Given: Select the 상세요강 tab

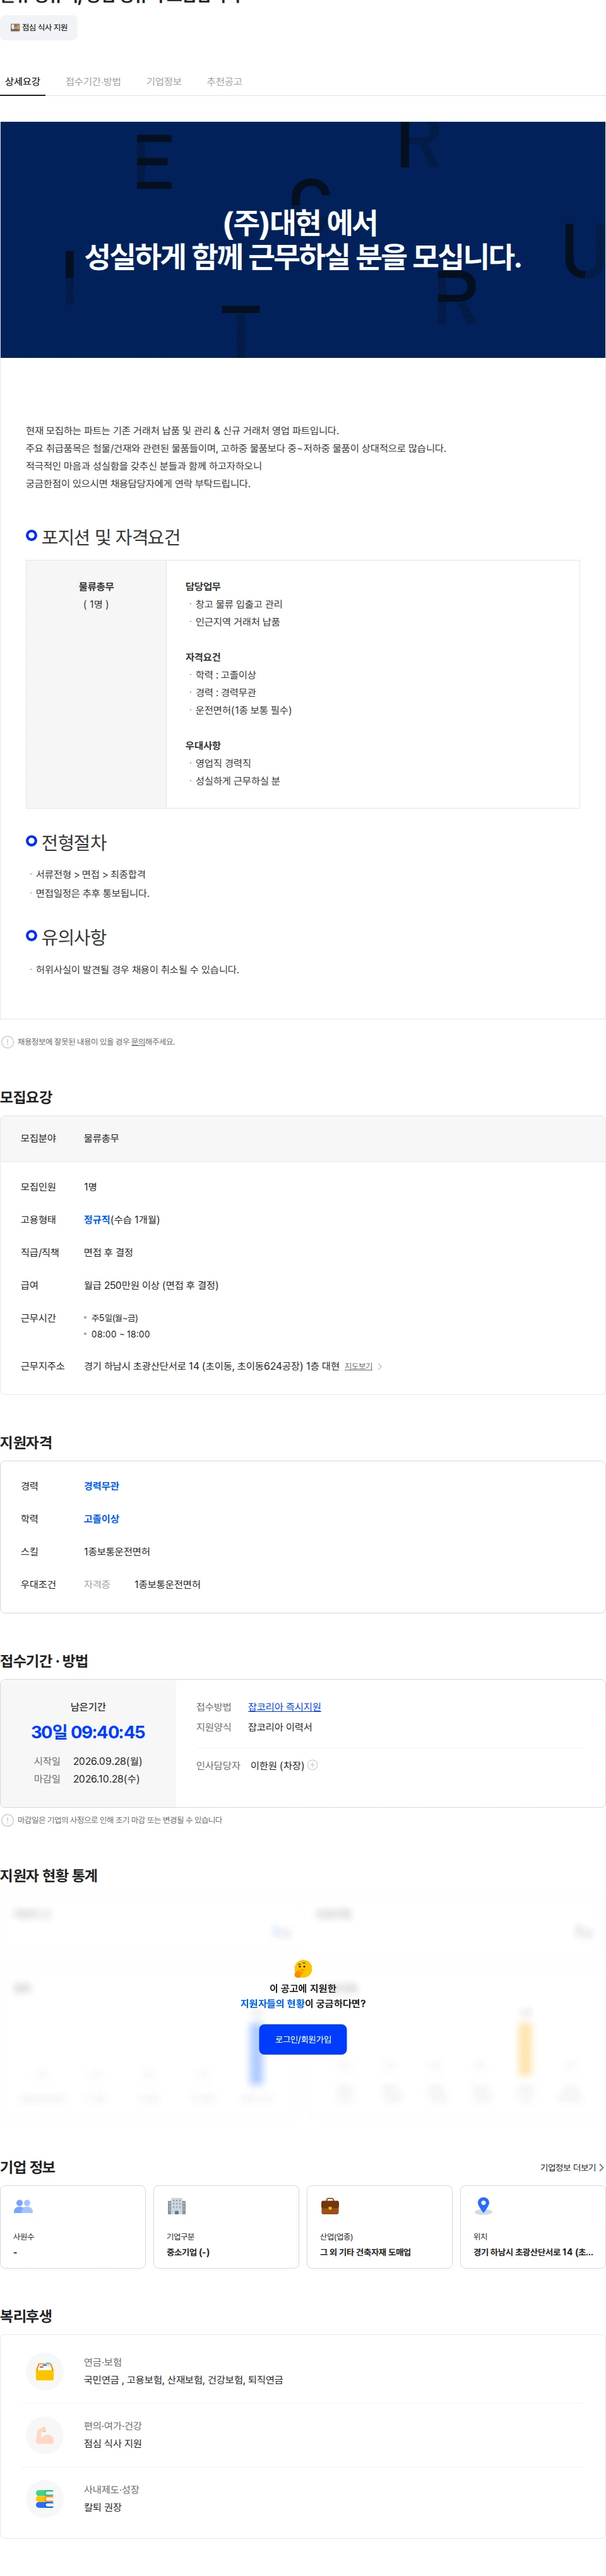Looking at the screenshot, I should click(22, 81).
